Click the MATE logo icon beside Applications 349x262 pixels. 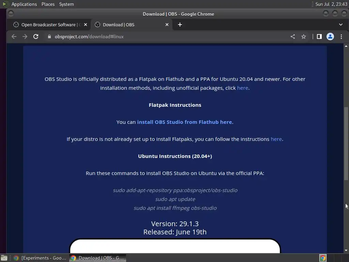pyautogui.click(x=5, y=4)
